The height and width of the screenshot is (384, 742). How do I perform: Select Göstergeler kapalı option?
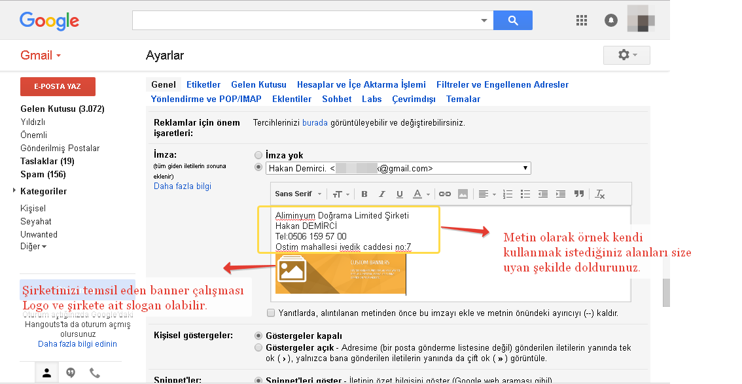pos(258,336)
